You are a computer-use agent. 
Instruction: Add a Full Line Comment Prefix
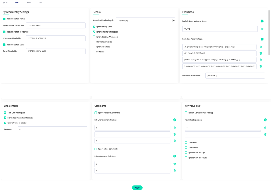click(x=175, y=120)
